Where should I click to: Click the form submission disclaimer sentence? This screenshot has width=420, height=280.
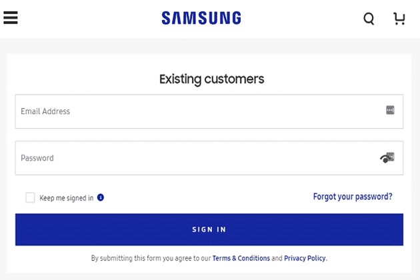(x=151, y=258)
